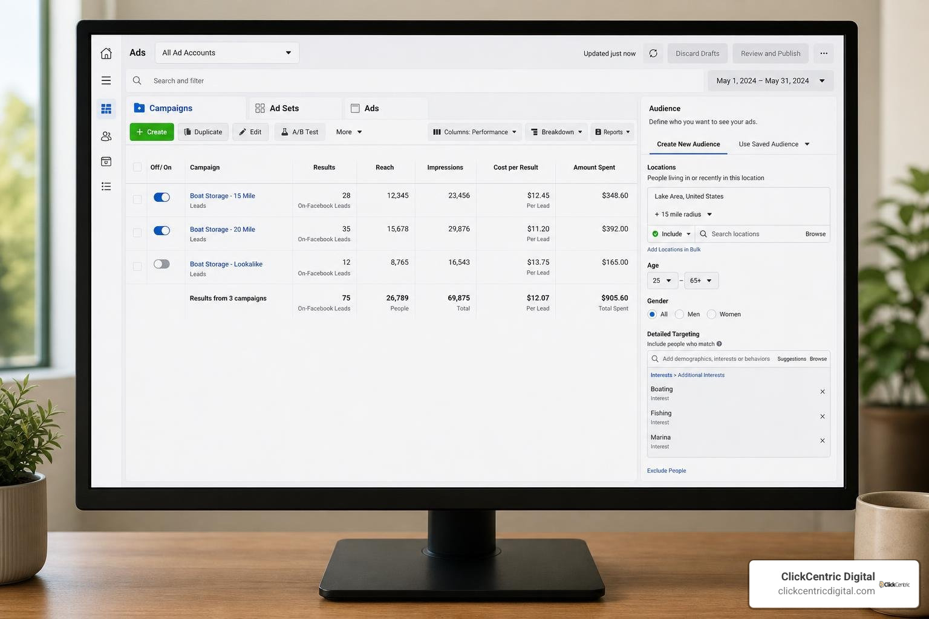Click the Search and filter field
The width and height of the screenshot is (929, 619).
[x=415, y=80]
